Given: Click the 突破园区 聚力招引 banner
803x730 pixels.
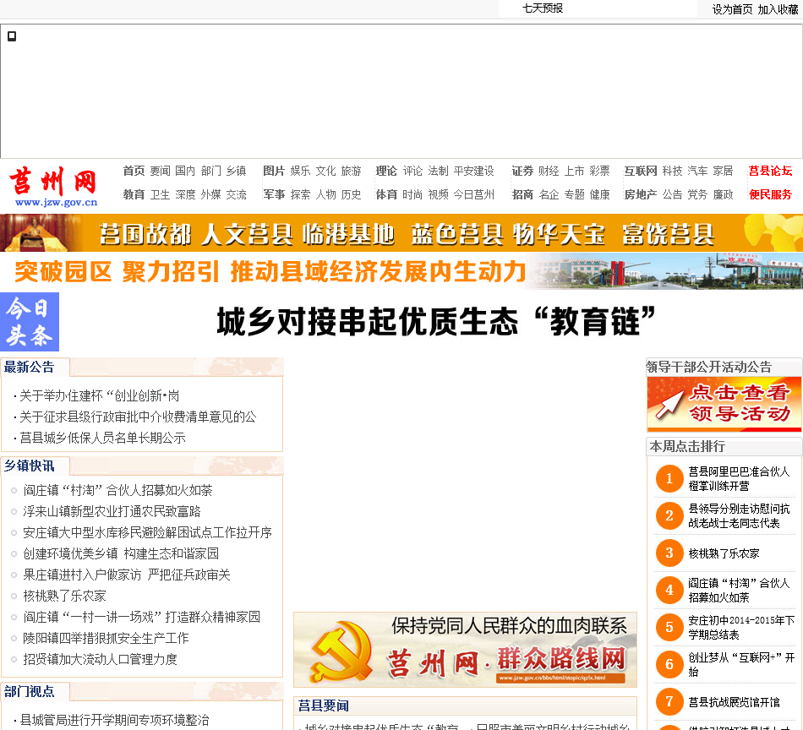Looking at the screenshot, I should 401,271.
